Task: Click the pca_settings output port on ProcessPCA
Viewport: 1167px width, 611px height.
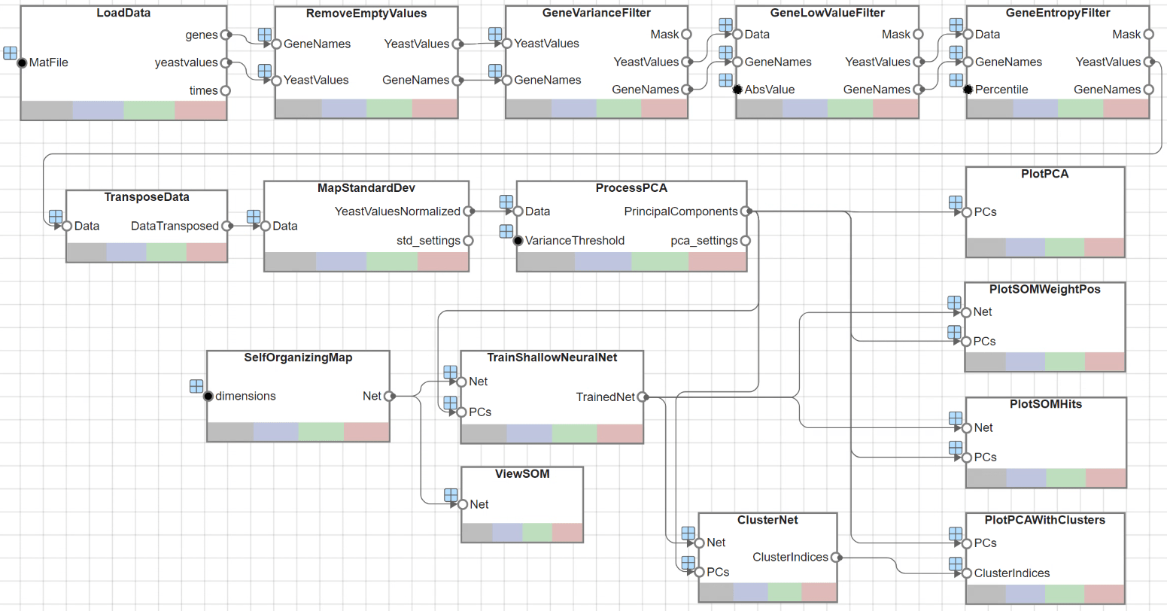Action: tap(745, 241)
